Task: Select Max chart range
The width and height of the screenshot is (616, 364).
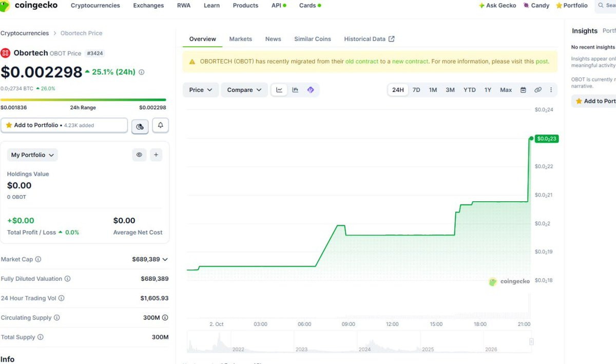Action: coord(506,90)
